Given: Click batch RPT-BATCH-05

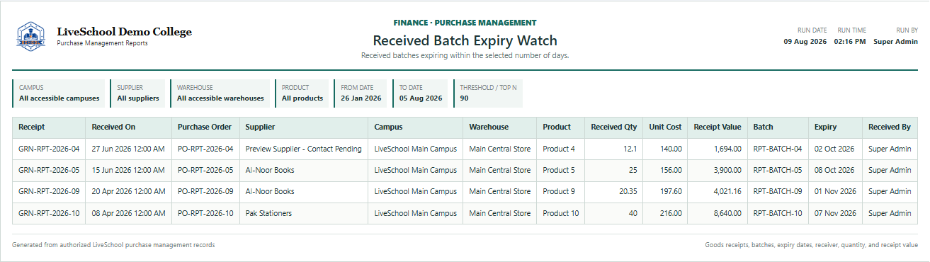Looking at the screenshot, I should (778, 171).
